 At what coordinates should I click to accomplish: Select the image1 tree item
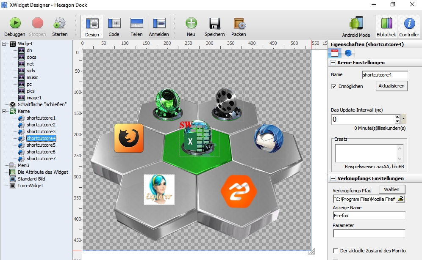(x=34, y=98)
